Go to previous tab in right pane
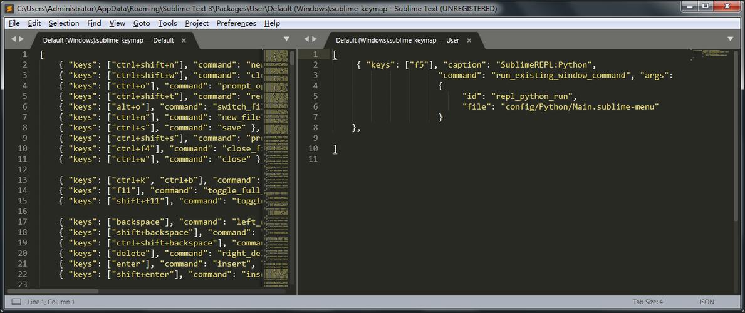The image size is (745, 313). (x=306, y=39)
